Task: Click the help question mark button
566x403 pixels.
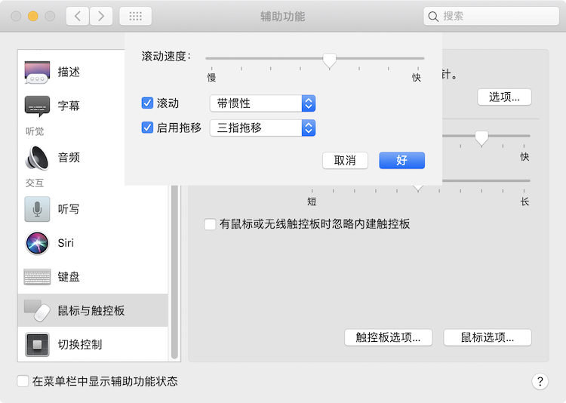Action: tap(540, 381)
